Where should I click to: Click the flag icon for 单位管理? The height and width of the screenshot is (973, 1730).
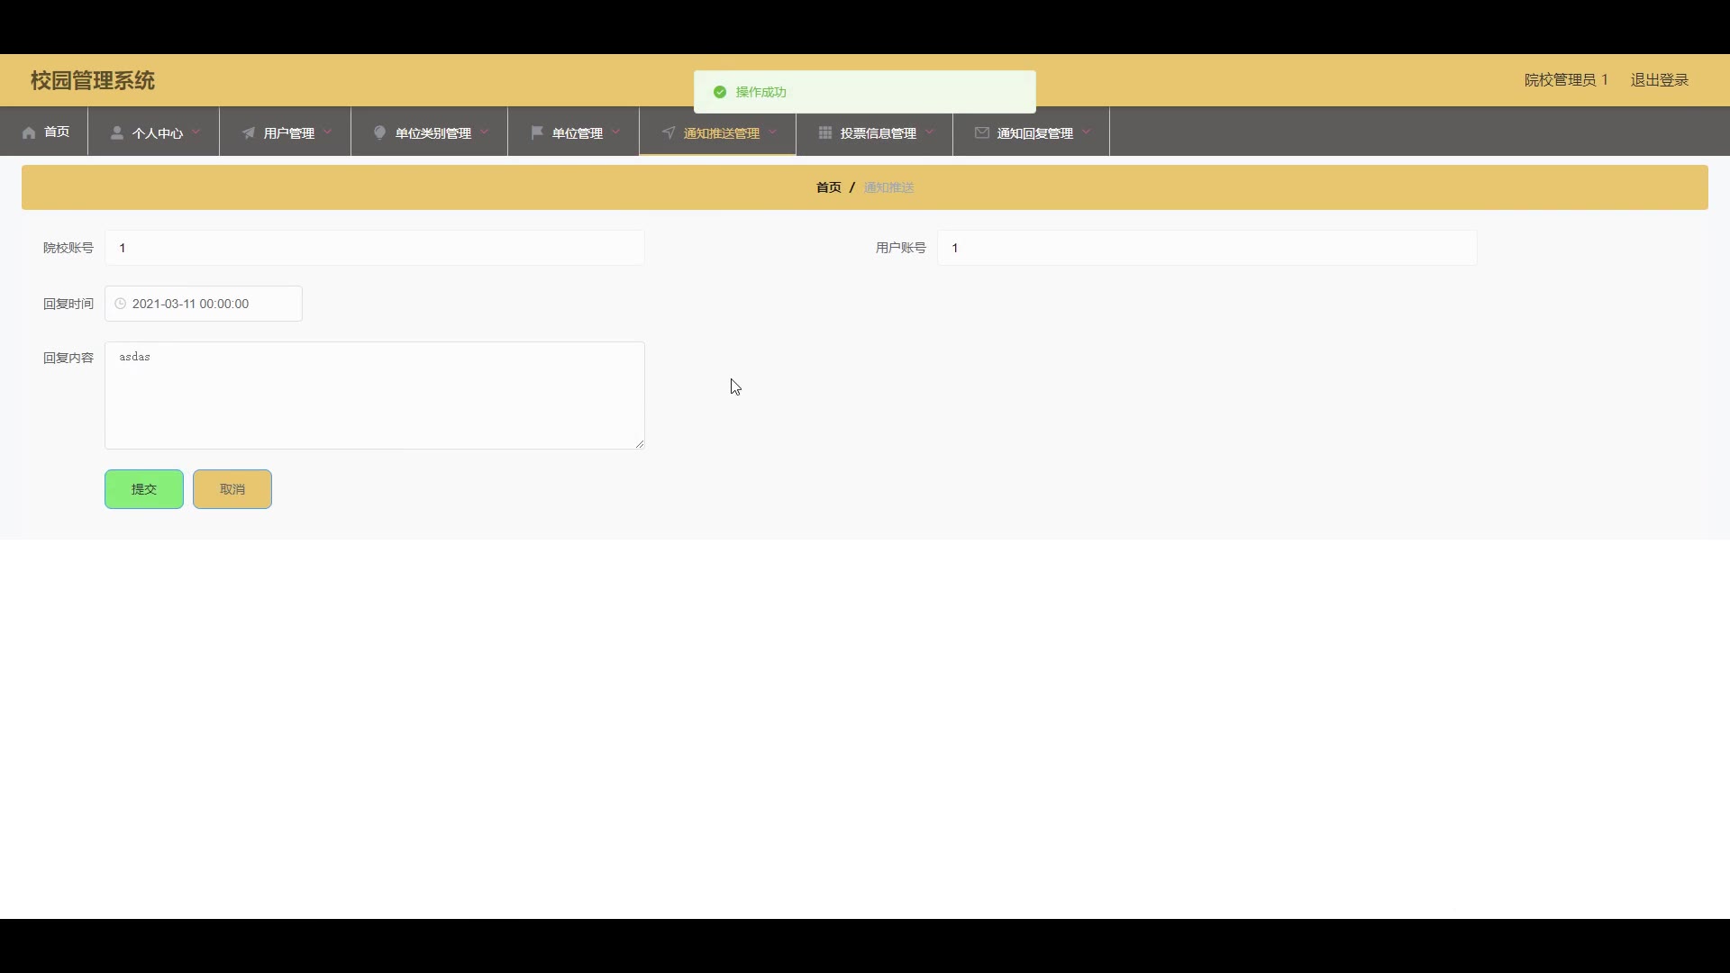(537, 132)
